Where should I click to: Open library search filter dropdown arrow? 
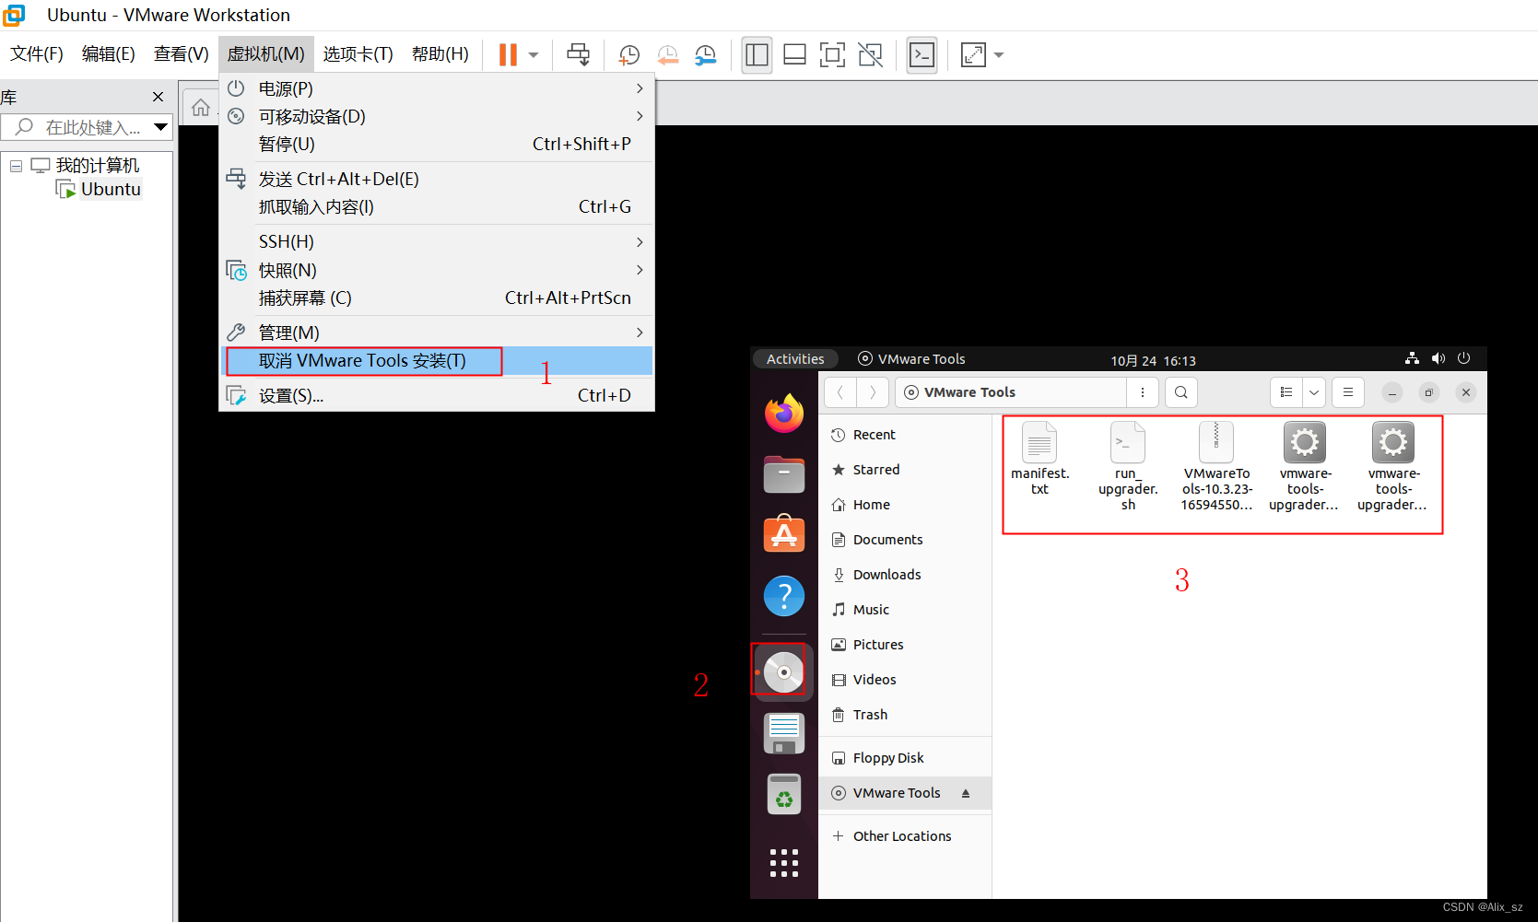coord(161,127)
